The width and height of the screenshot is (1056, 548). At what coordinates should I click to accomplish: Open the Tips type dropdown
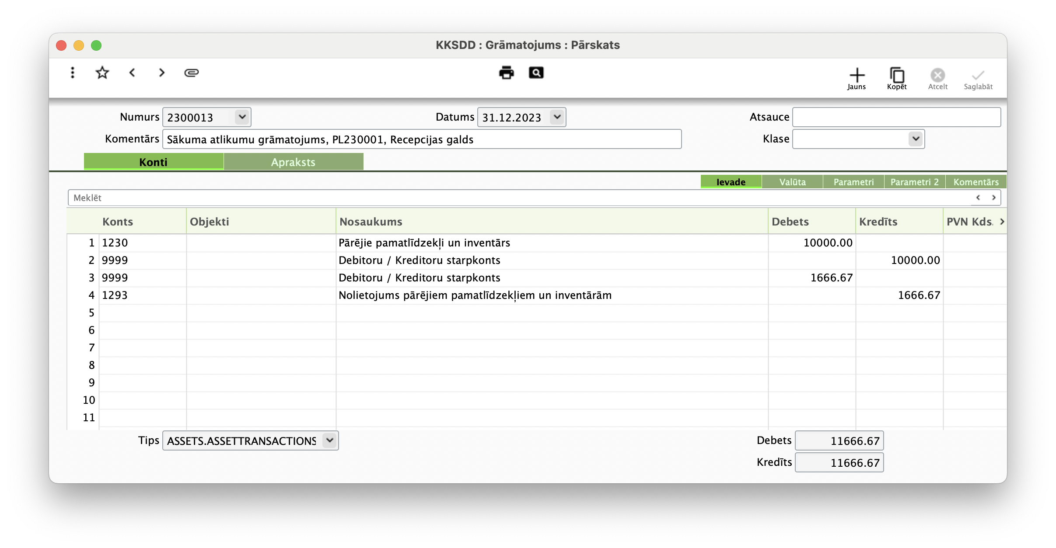point(330,440)
